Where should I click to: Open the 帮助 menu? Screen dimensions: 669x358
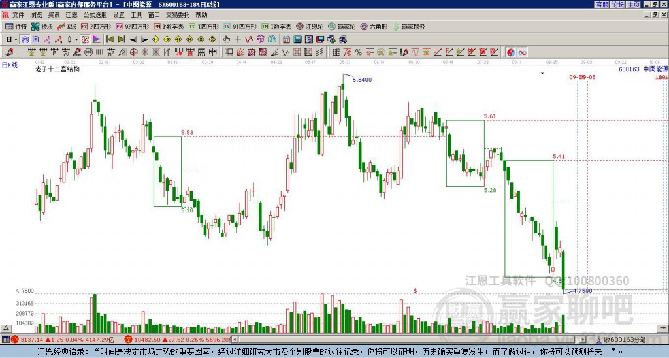pos(201,15)
